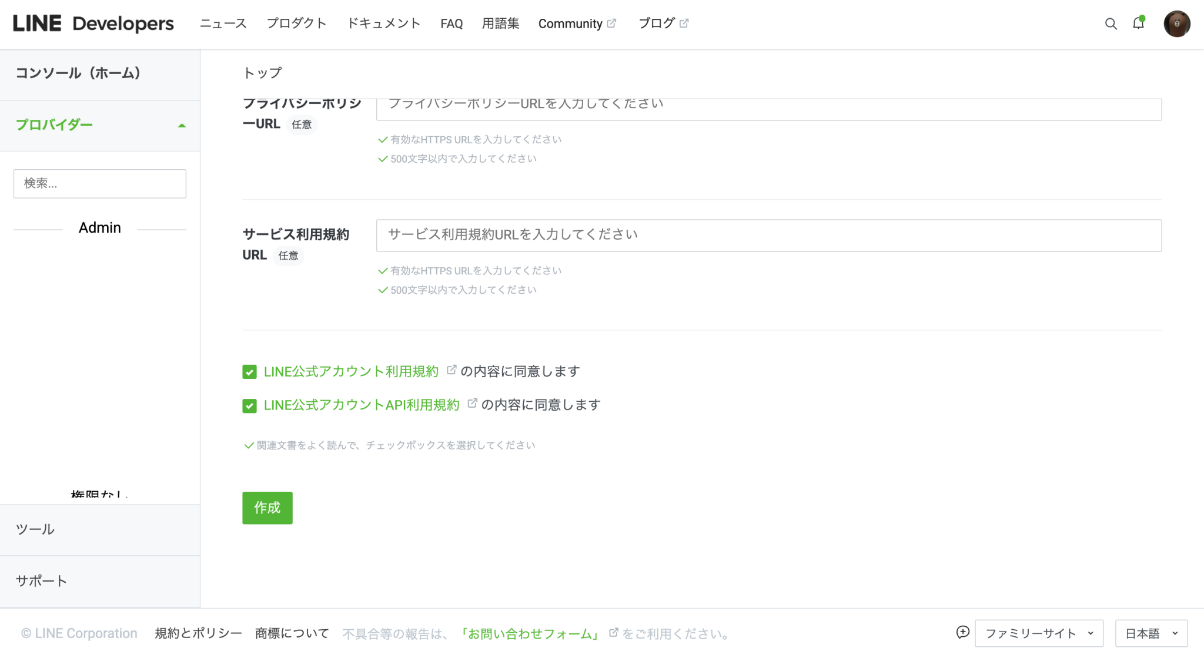Click the external-link icon next to Community
Viewport: 1204px width, 658px height.
(612, 22)
